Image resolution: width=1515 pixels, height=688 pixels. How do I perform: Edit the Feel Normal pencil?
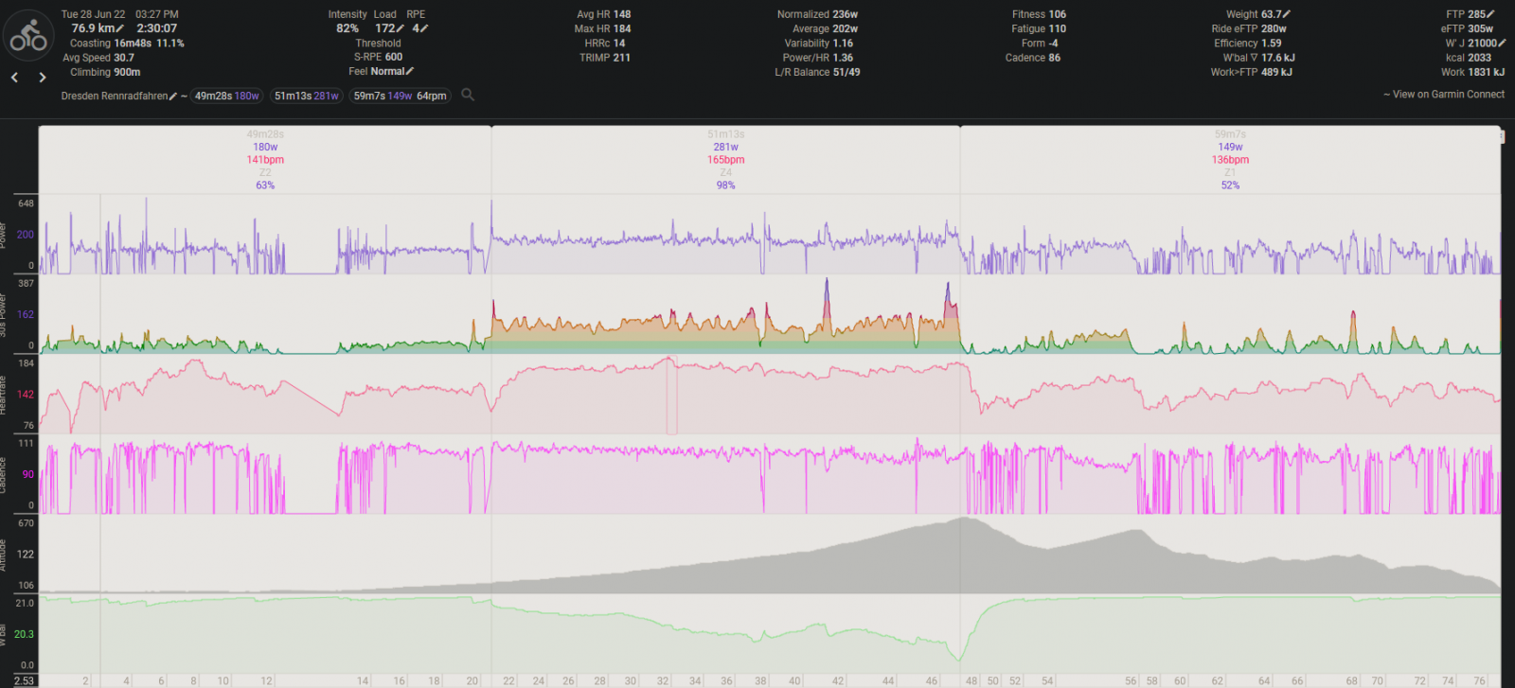(410, 71)
